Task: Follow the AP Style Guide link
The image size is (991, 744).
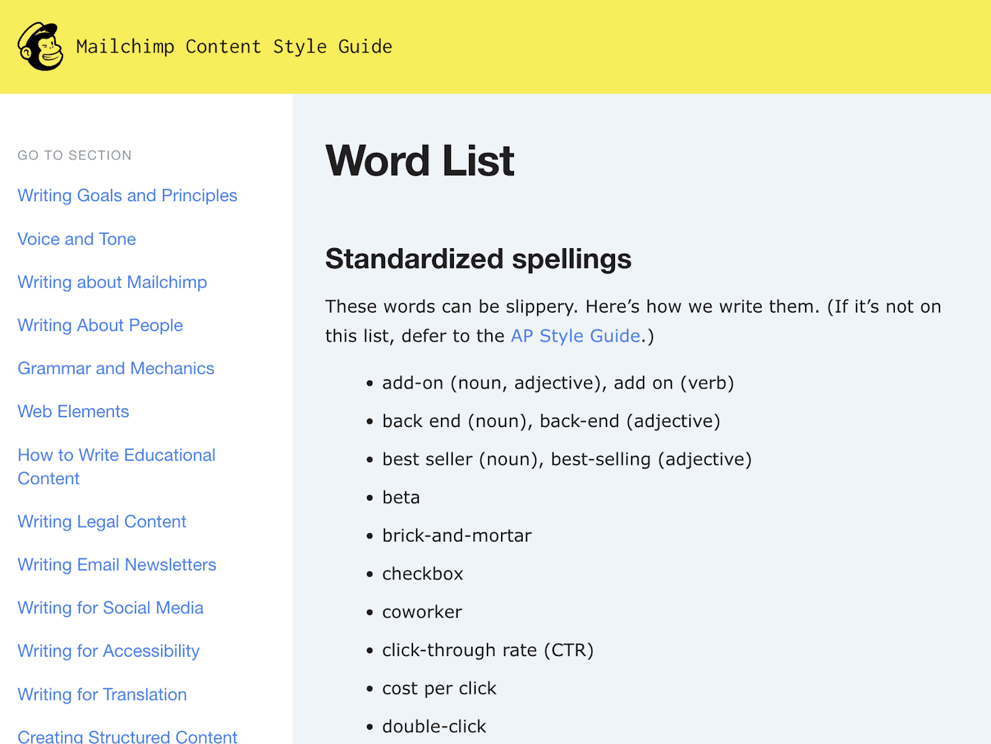Action: [575, 335]
